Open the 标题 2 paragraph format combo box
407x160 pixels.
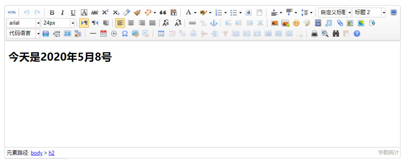(369, 12)
